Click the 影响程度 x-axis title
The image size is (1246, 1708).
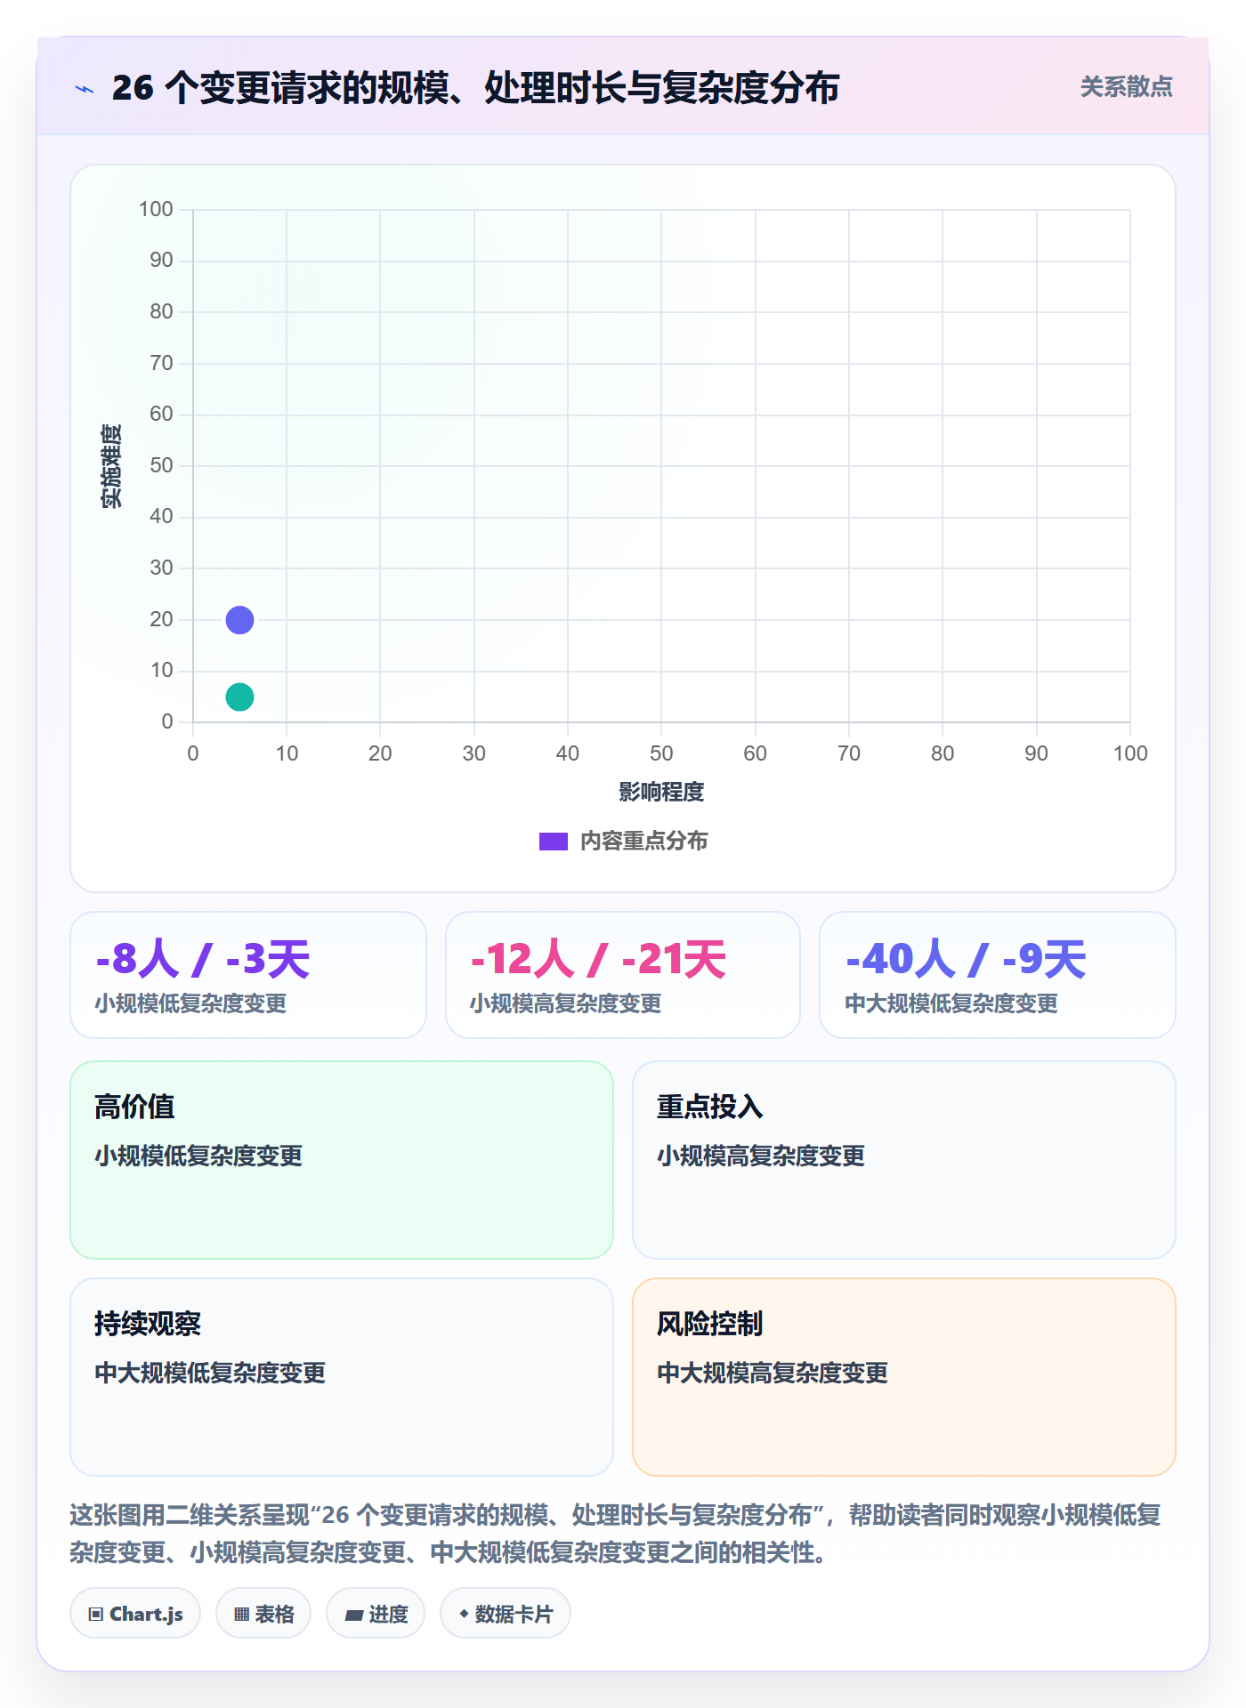tap(661, 792)
